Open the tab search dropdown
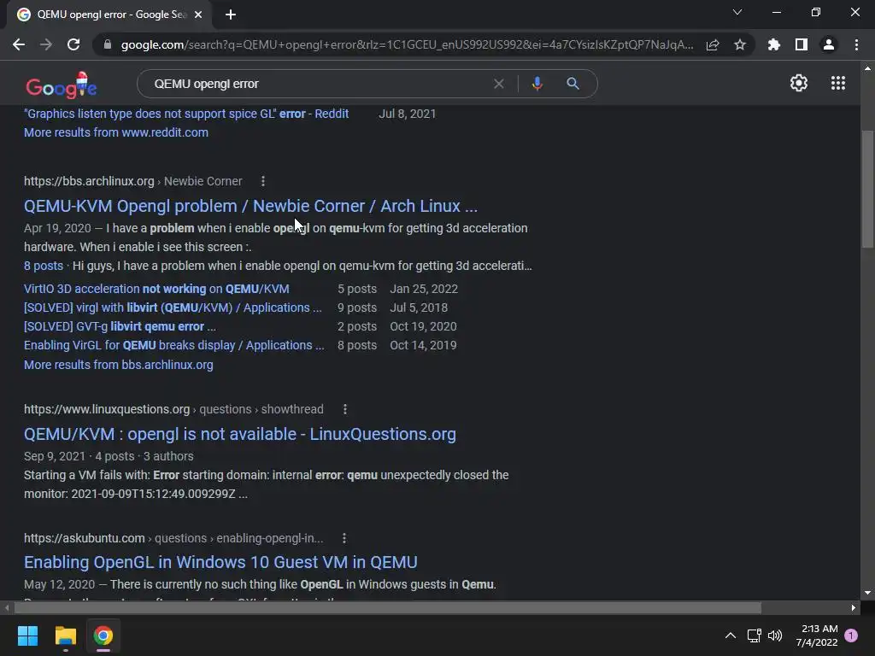Screen dimensions: 875x656 pos(737,12)
